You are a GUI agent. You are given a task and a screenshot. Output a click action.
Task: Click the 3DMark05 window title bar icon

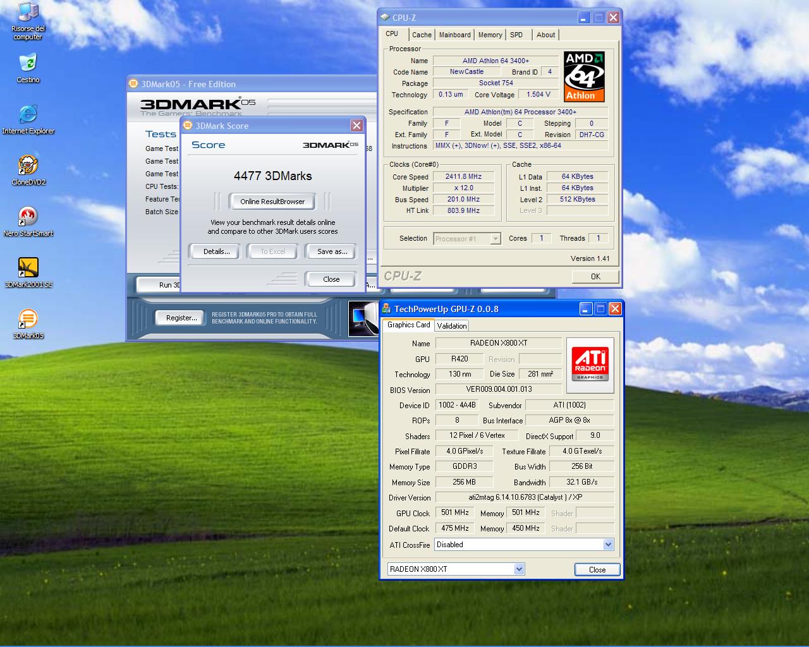click(133, 83)
